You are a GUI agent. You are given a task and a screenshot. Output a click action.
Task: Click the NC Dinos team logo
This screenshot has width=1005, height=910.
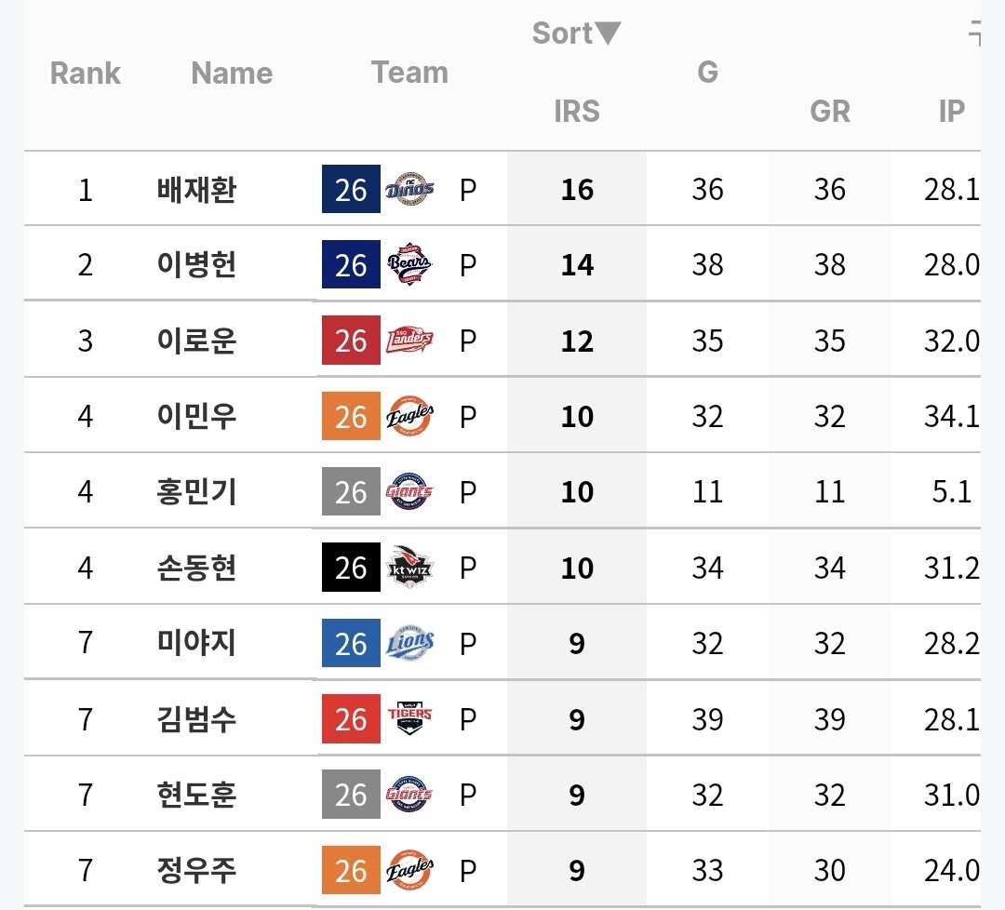point(409,189)
